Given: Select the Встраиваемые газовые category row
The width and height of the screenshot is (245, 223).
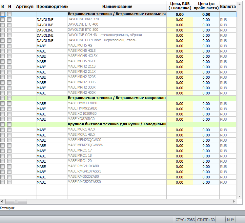Looking at the screenshot, I should (x=118, y=14).
